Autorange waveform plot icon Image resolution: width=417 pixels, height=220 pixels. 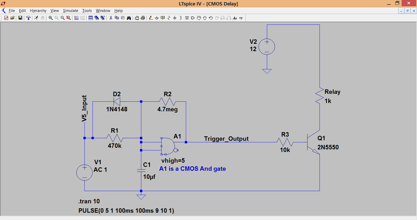point(77,18)
